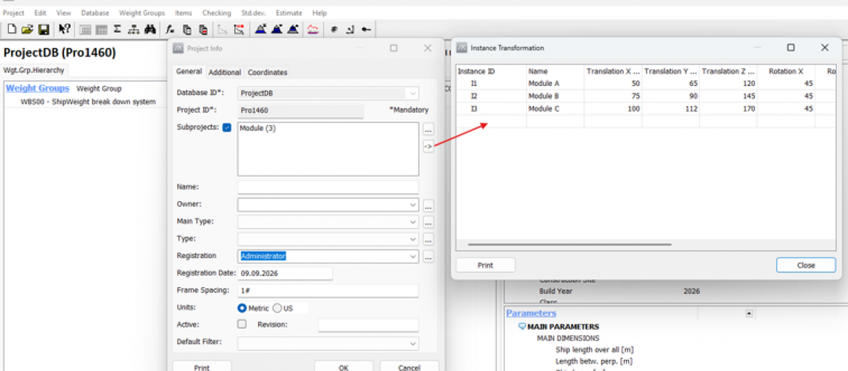Select the Metric units radio button
Viewport: 848px width, 371px height.
tap(242, 308)
